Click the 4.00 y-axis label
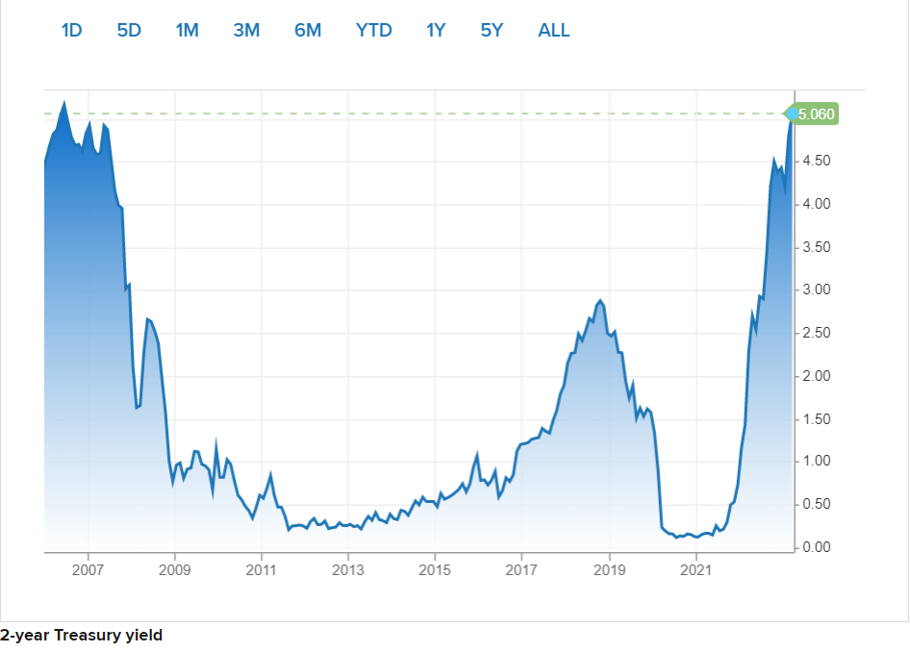The image size is (910, 653). pos(817,204)
